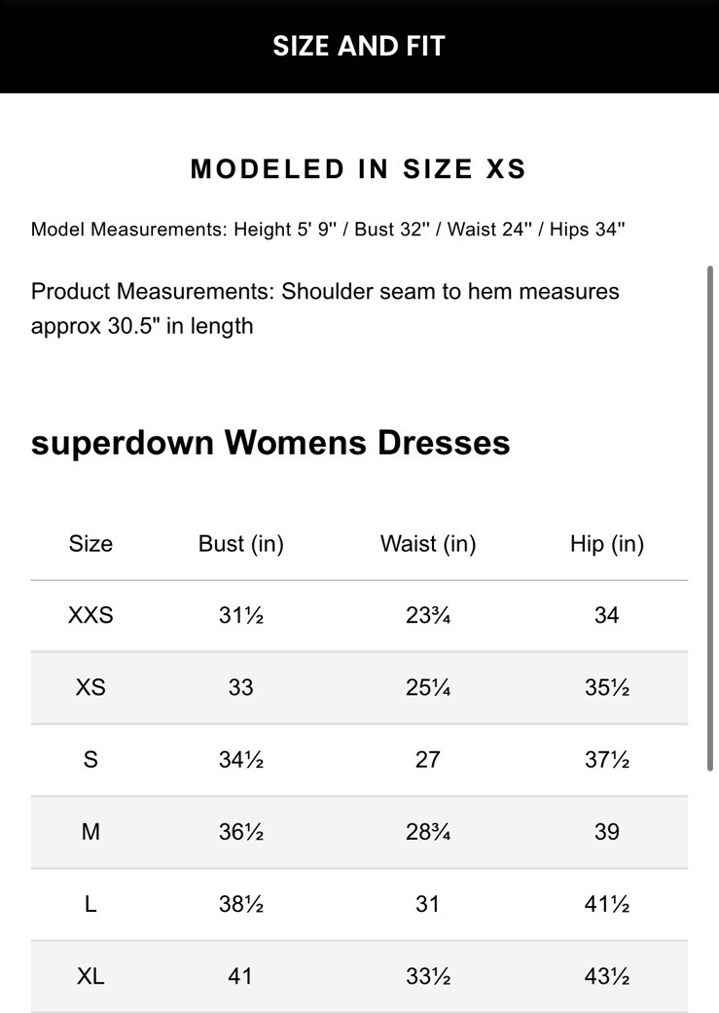Click the M hip value 39
The height and width of the screenshot is (1013, 719).
[x=607, y=832]
